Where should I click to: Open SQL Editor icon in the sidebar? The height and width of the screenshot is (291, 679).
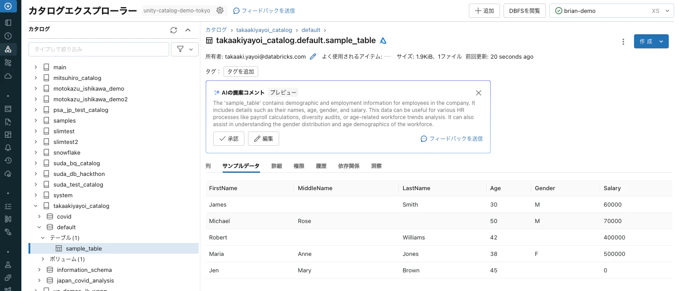8,108
